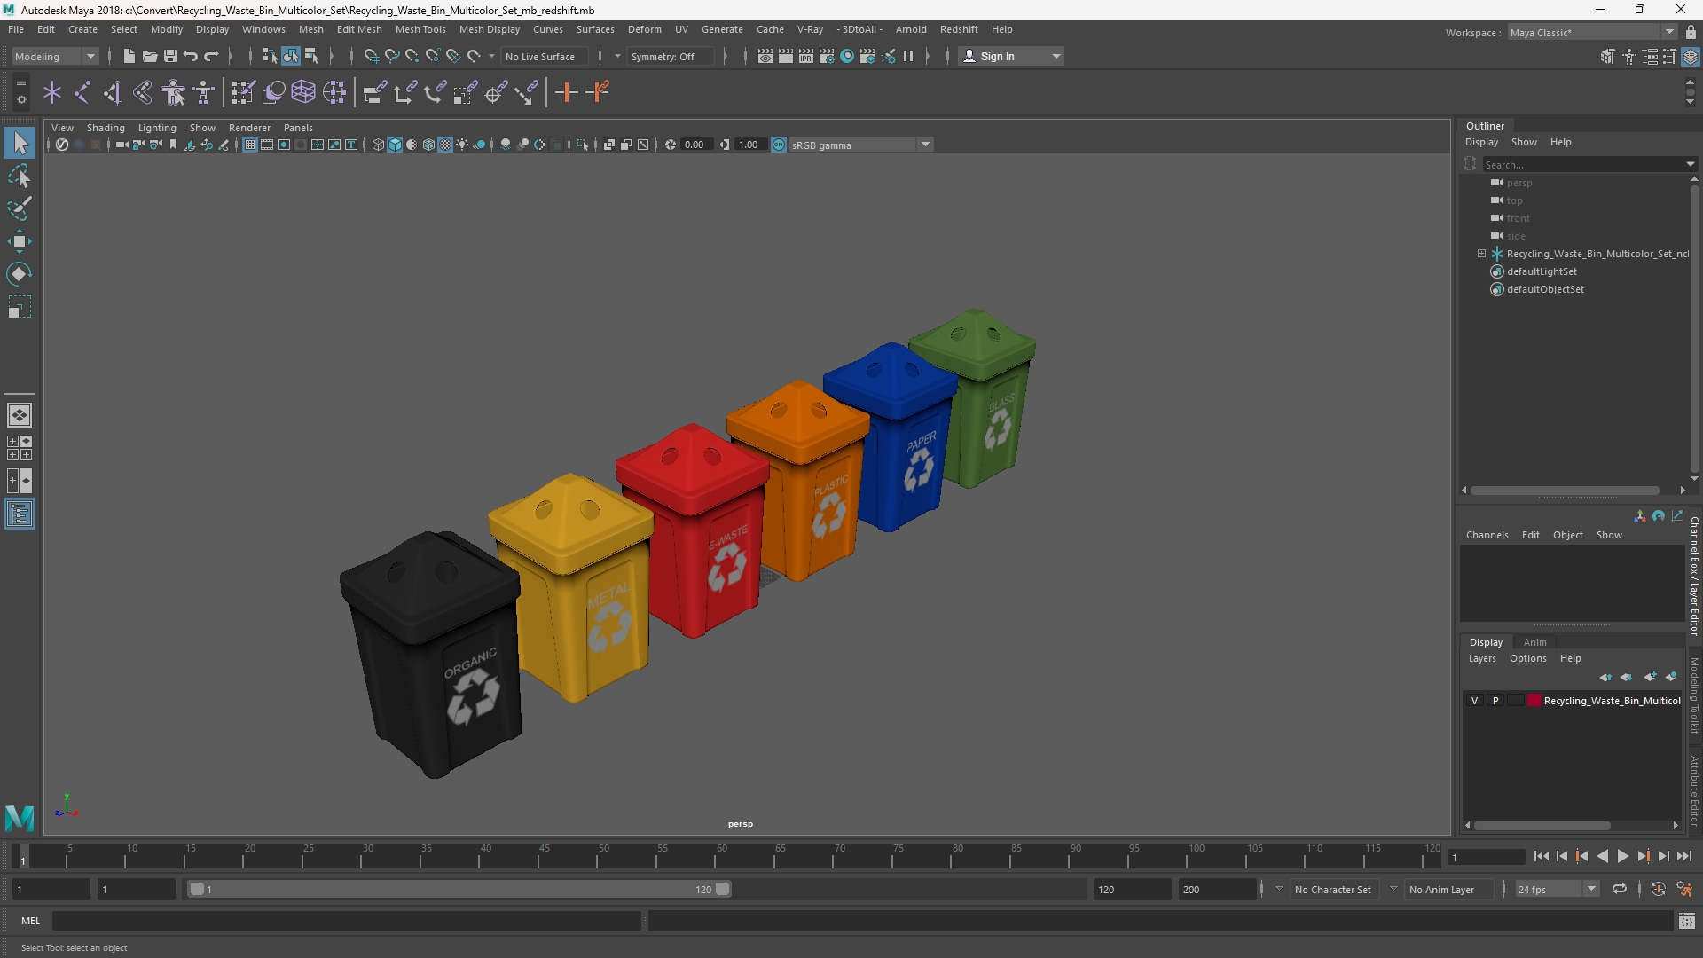
Task: Switch to the Anim layer tab
Action: [x=1534, y=642]
